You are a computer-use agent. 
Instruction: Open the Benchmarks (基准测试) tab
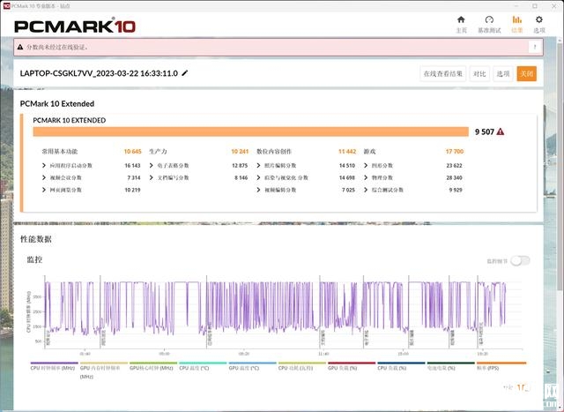(x=489, y=25)
